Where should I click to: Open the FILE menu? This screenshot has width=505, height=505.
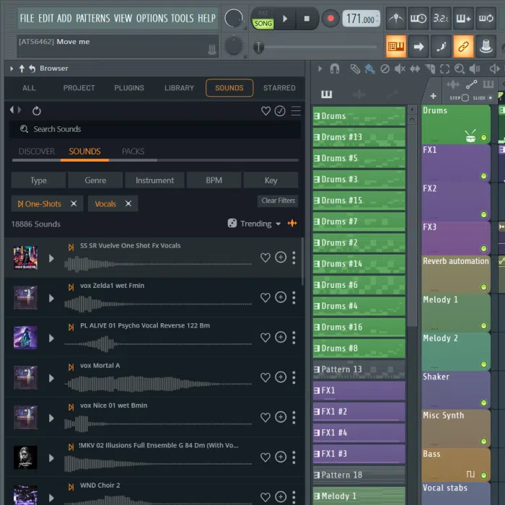point(27,18)
